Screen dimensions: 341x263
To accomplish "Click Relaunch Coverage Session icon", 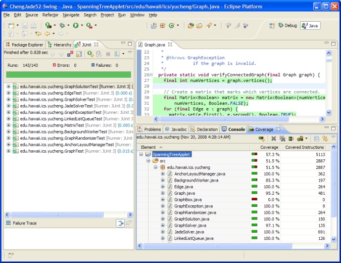I will (x=262, y=139).
